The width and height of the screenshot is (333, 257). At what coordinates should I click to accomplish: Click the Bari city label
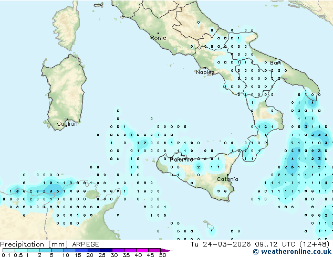[275, 63]
